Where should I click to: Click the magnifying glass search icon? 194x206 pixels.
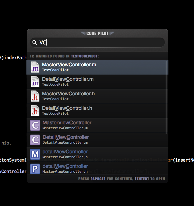click(35, 43)
